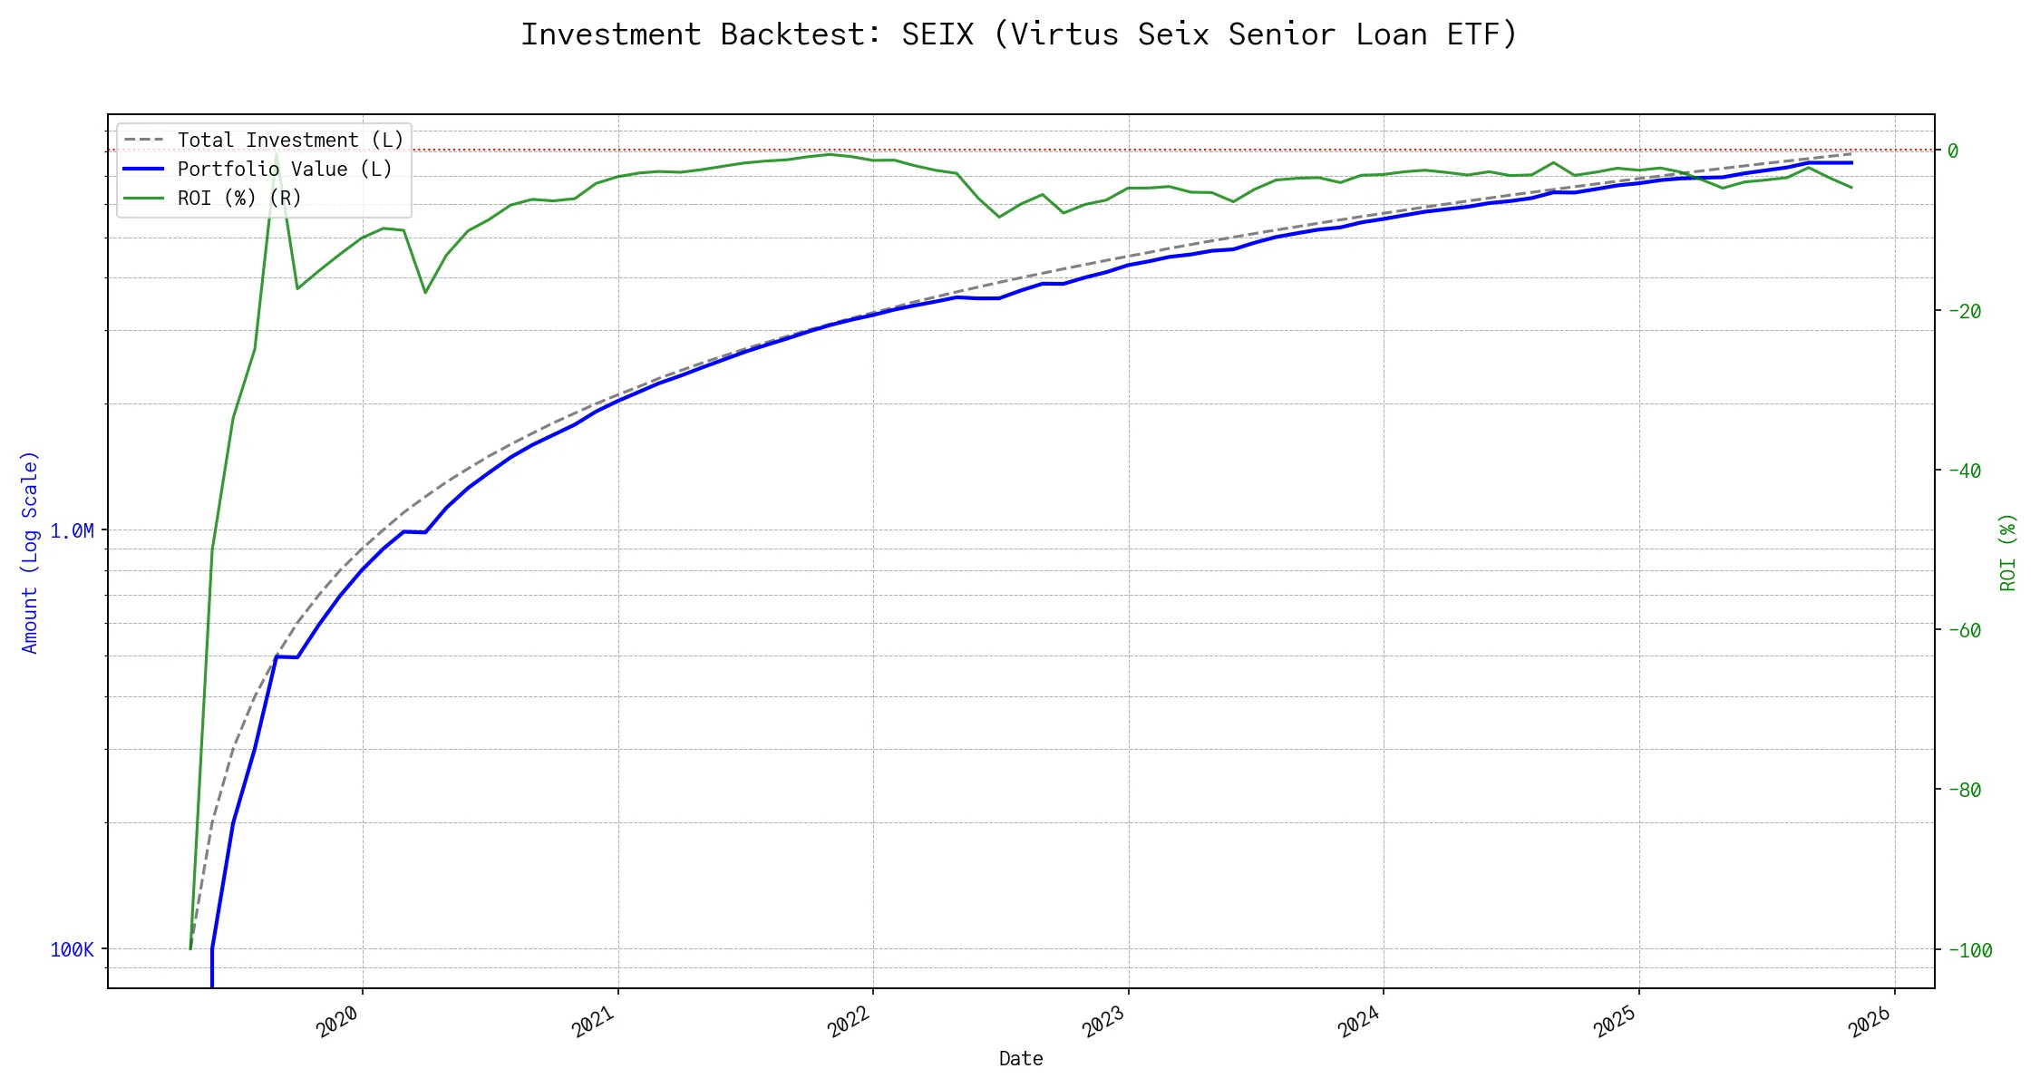Click the 1.0M left axis label
Image resolution: width=2040 pixels, height=1088 pixels.
(x=72, y=531)
